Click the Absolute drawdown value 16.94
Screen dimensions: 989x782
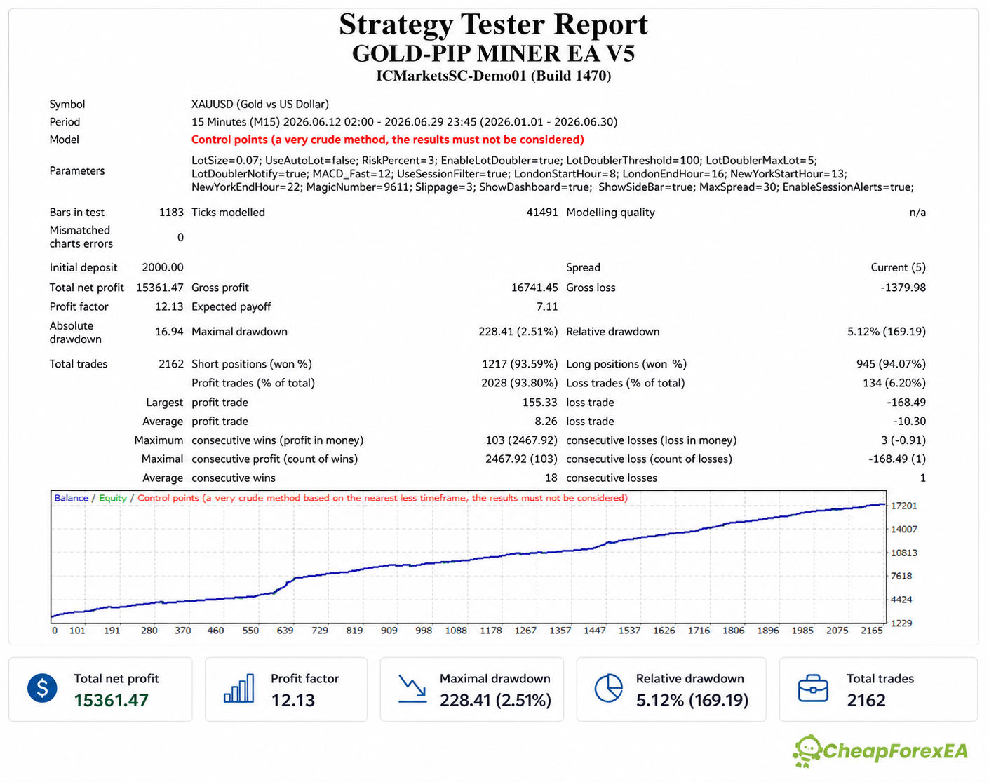(169, 332)
